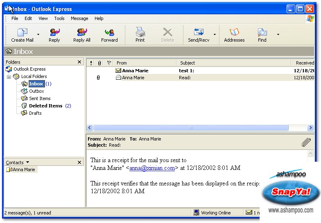Click unread envelope icon of test 1 message
The width and height of the screenshot is (321, 223).
click(x=118, y=70)
